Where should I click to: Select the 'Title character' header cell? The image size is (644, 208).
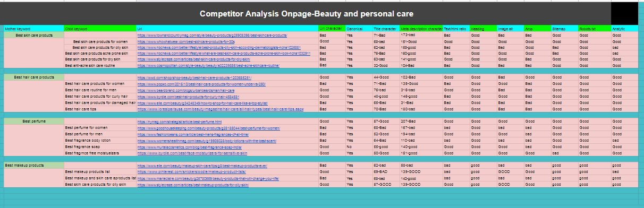point(386,28)
